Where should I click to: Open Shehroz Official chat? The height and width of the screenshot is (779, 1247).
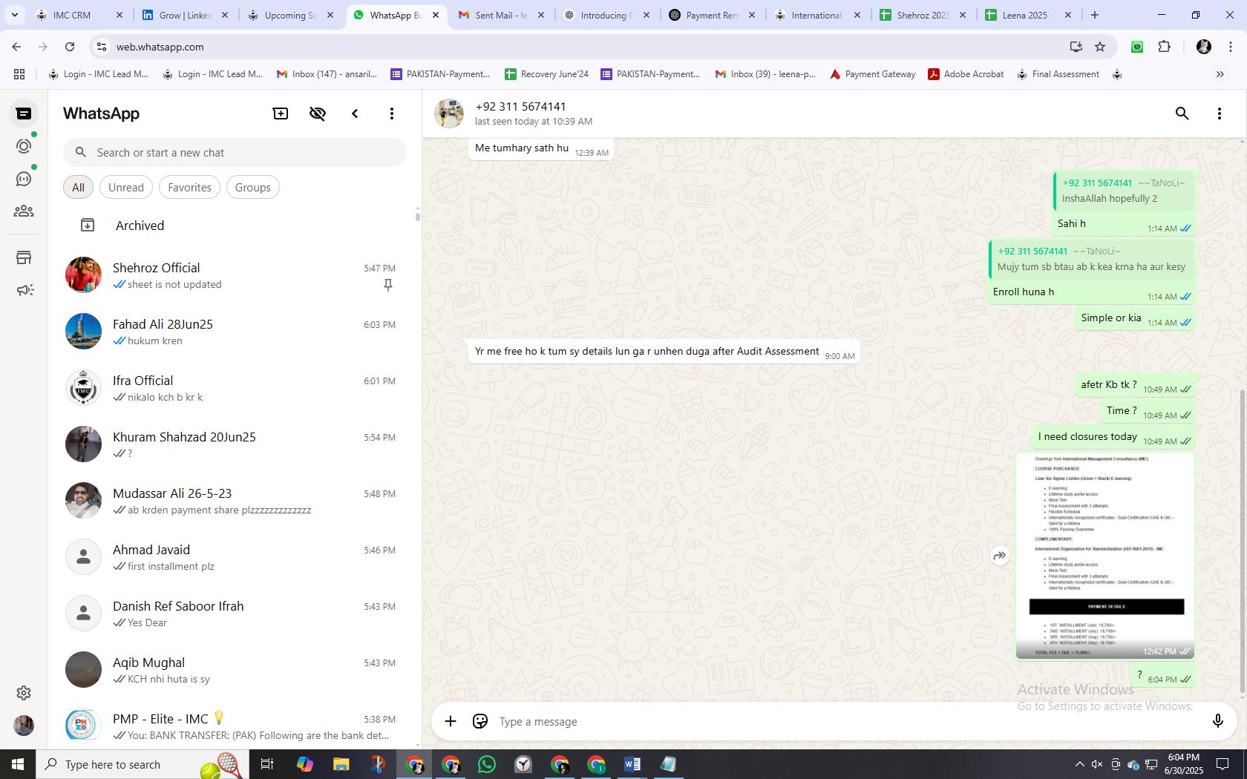click(235, 275)
